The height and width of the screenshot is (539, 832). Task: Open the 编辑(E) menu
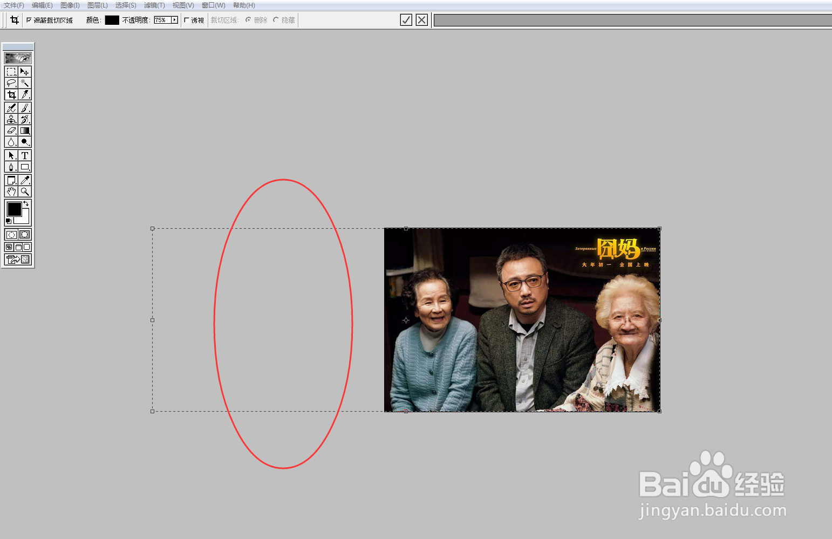42,5
